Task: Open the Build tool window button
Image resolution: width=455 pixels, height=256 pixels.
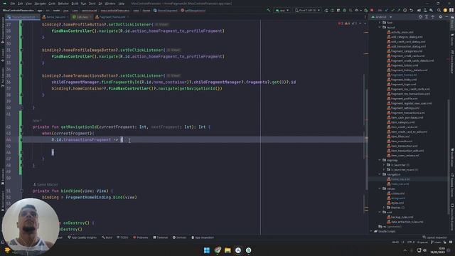Action: (x=107, y=238)
